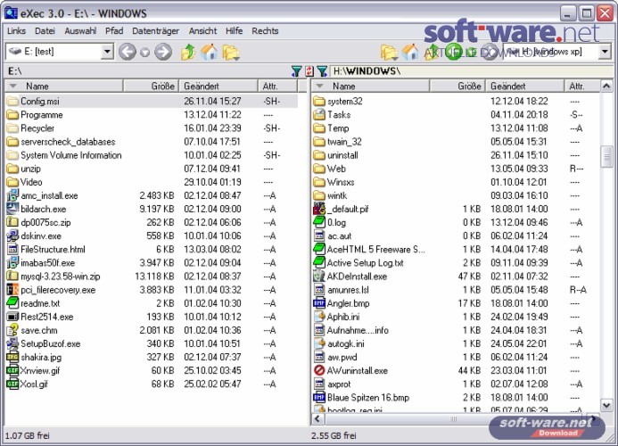Select AKDeInstall.exe file icon

tap(319, 277)
